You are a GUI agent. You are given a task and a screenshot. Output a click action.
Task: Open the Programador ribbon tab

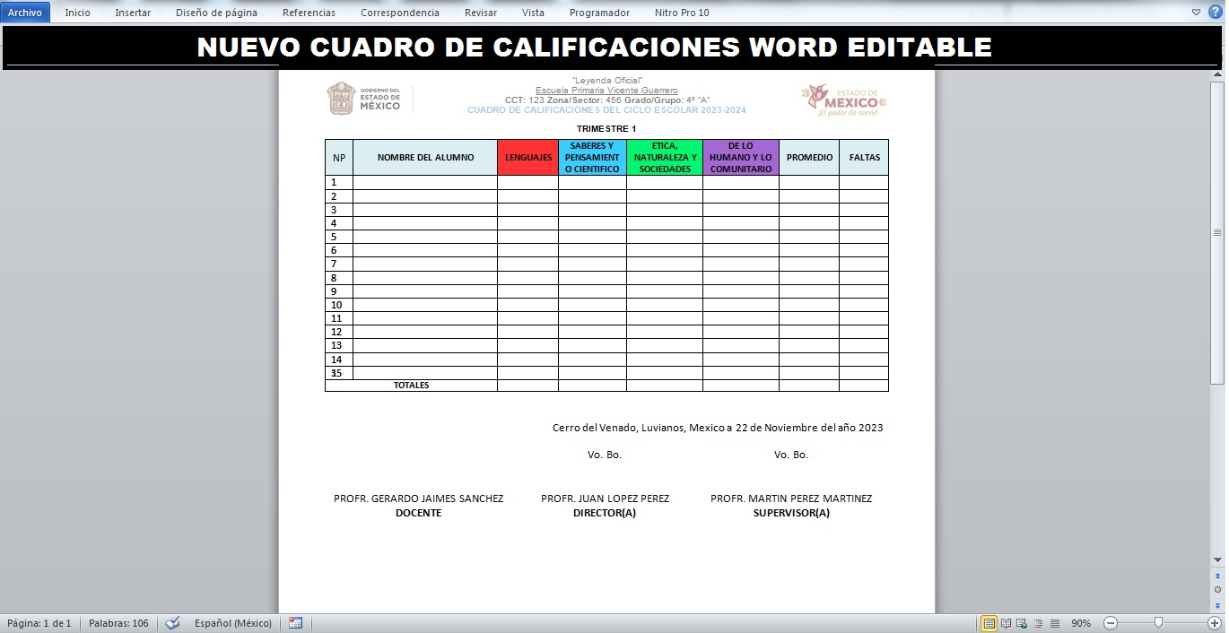[x=598, y=13]
